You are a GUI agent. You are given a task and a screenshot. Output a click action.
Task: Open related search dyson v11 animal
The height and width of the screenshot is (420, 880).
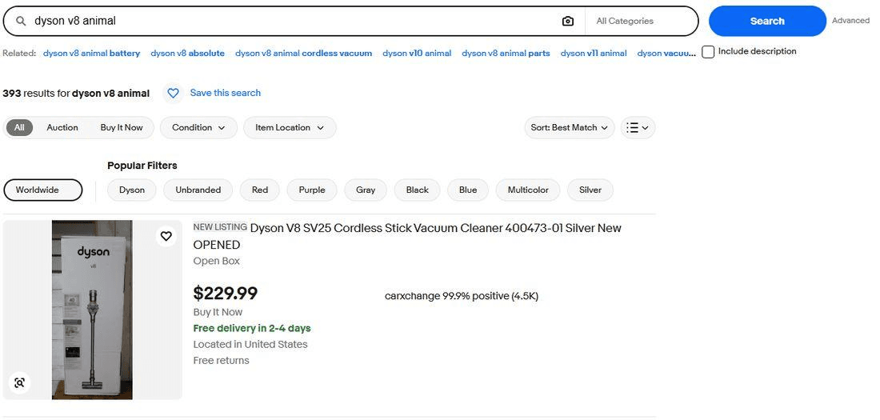pyautogui.click(x=594, y=54)
